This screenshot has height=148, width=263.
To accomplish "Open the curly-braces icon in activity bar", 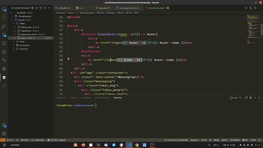I will click(x=4, y=86).
